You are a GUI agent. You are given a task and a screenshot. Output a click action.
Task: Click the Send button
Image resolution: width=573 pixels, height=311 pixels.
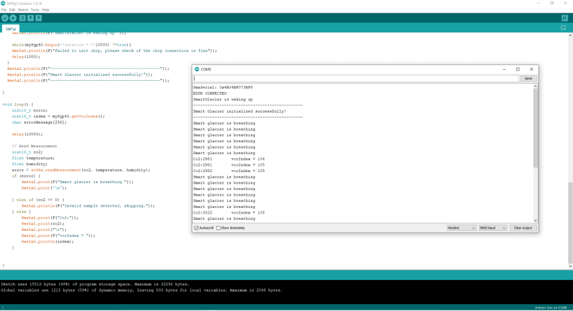[x=528, y=79]
